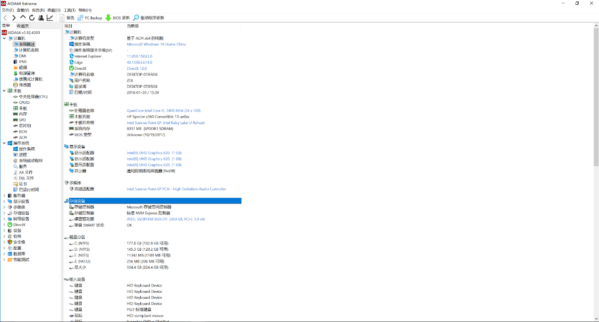
Task: Open the DLL 文件 tree item
Action: pyautogui.click(x=24, y=178)
